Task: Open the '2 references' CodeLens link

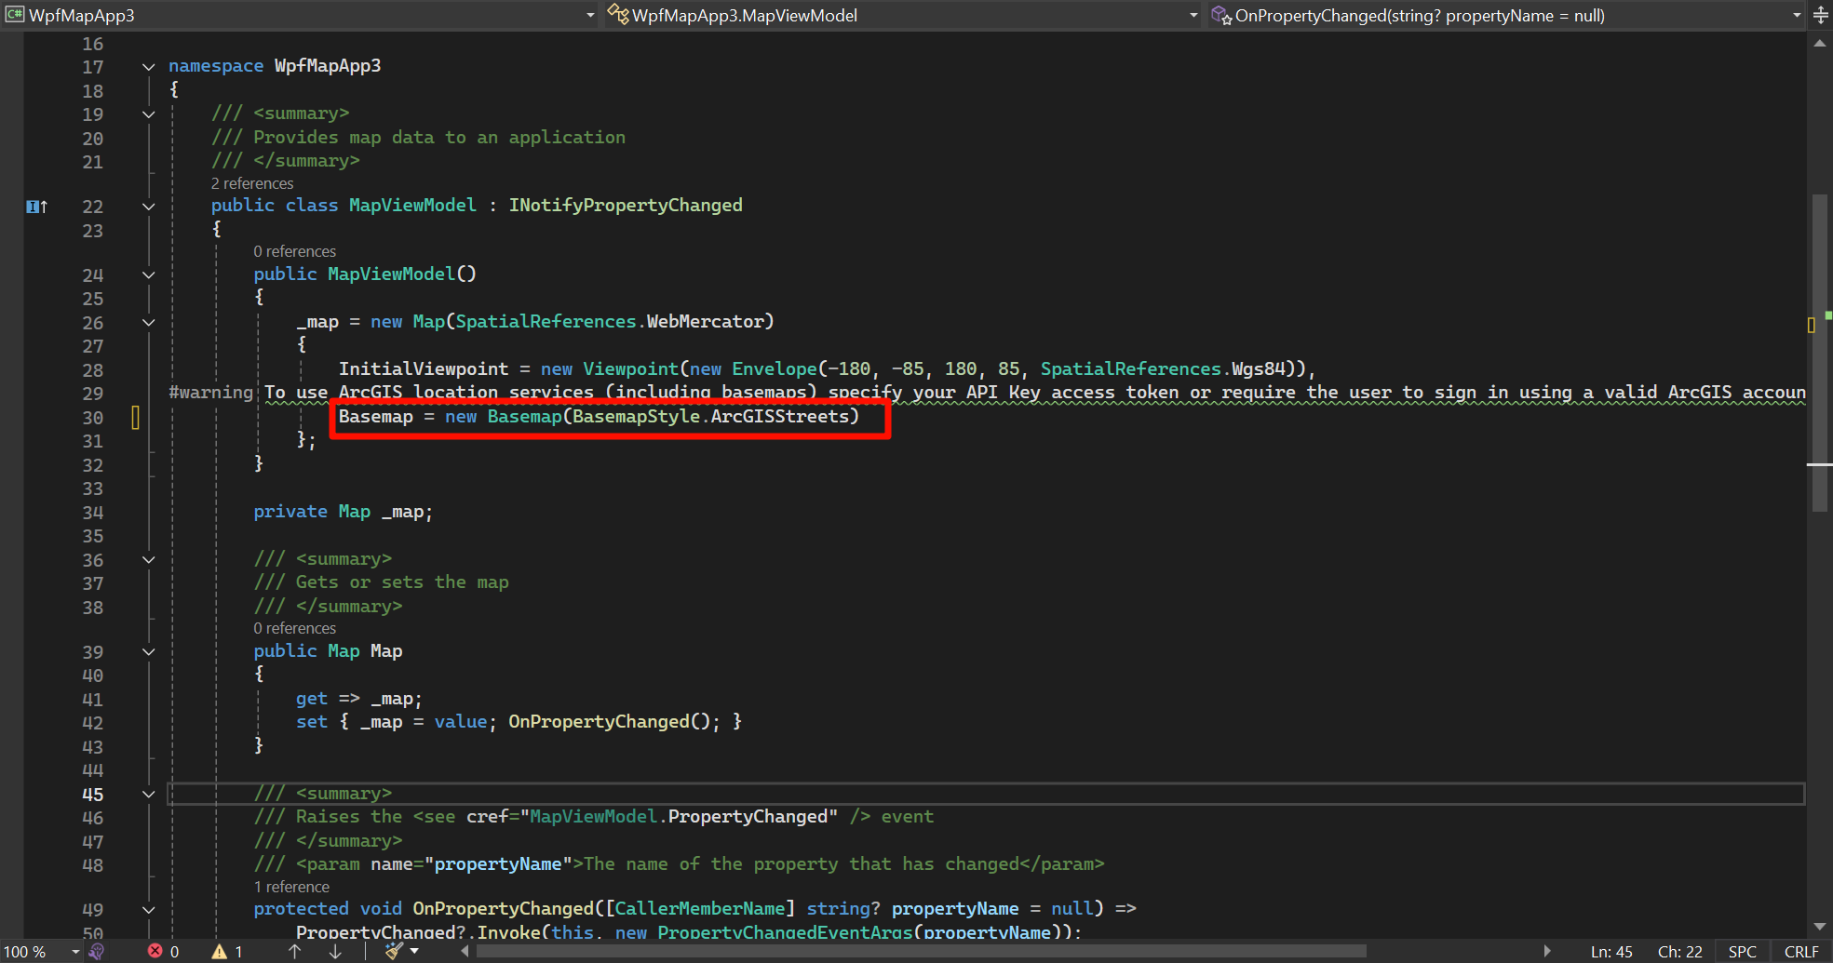Action: 252,183
